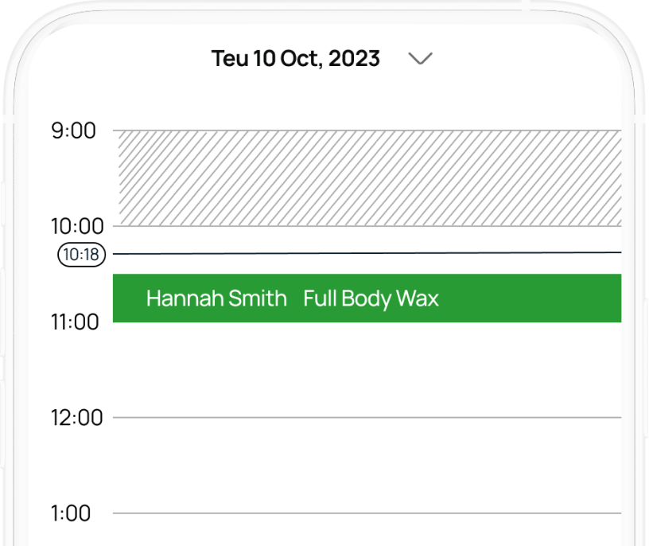Click the empty slot between 12:00 and 1:00
The height and width of the screenshot is (546, 649).
(366, 466)
